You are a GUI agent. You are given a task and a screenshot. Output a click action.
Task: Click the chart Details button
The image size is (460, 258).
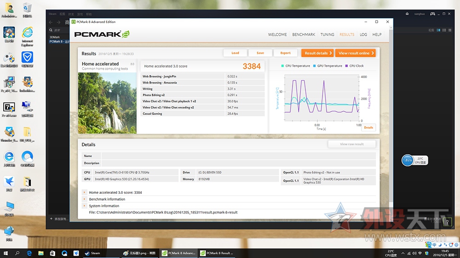point(368,127)
